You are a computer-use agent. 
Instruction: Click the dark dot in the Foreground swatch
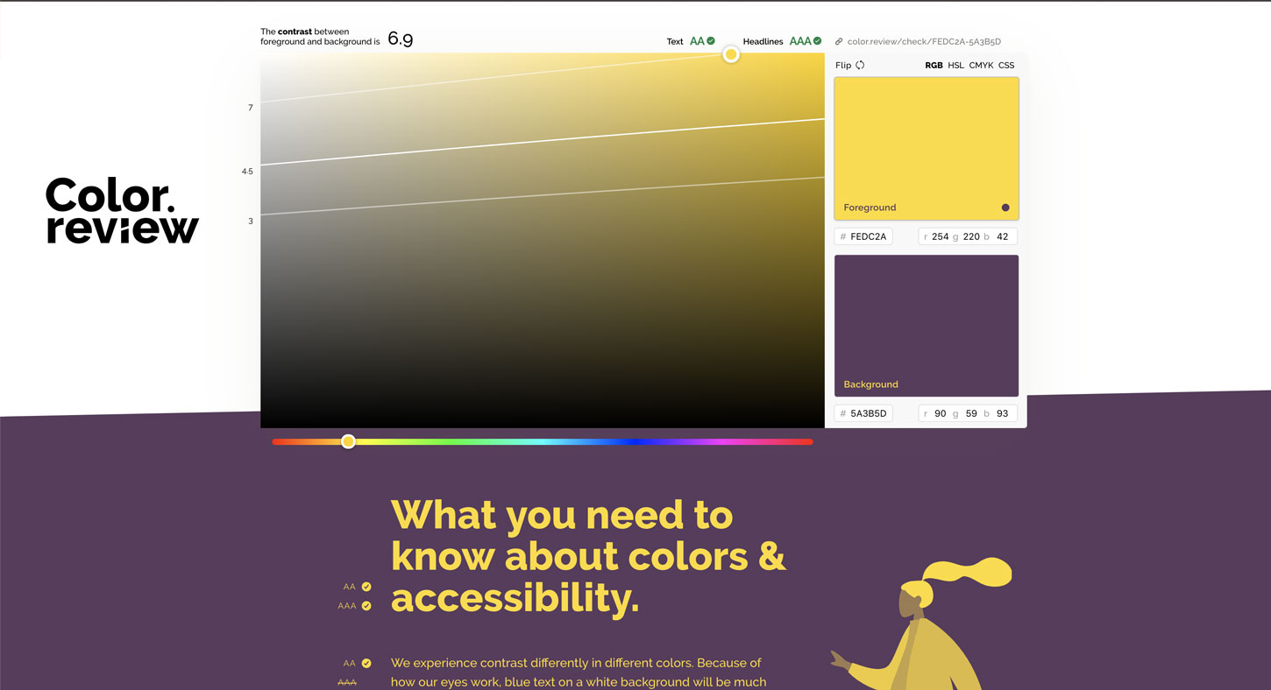(x=1005, y=208)
